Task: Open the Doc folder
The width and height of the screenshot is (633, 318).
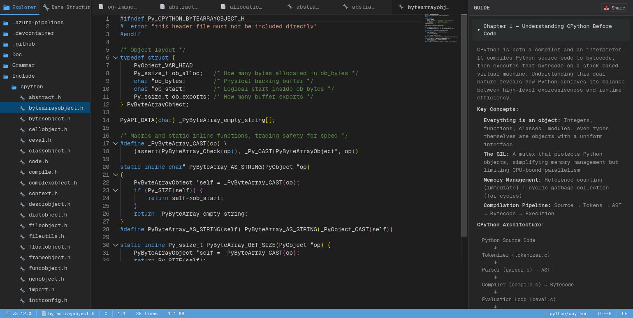Action: click(17, 55)
